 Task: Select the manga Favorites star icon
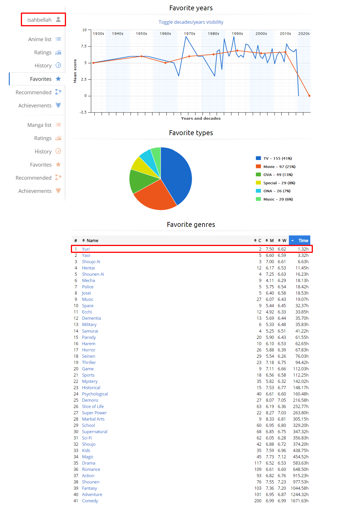pyautogui.click(x=58, y=165)
